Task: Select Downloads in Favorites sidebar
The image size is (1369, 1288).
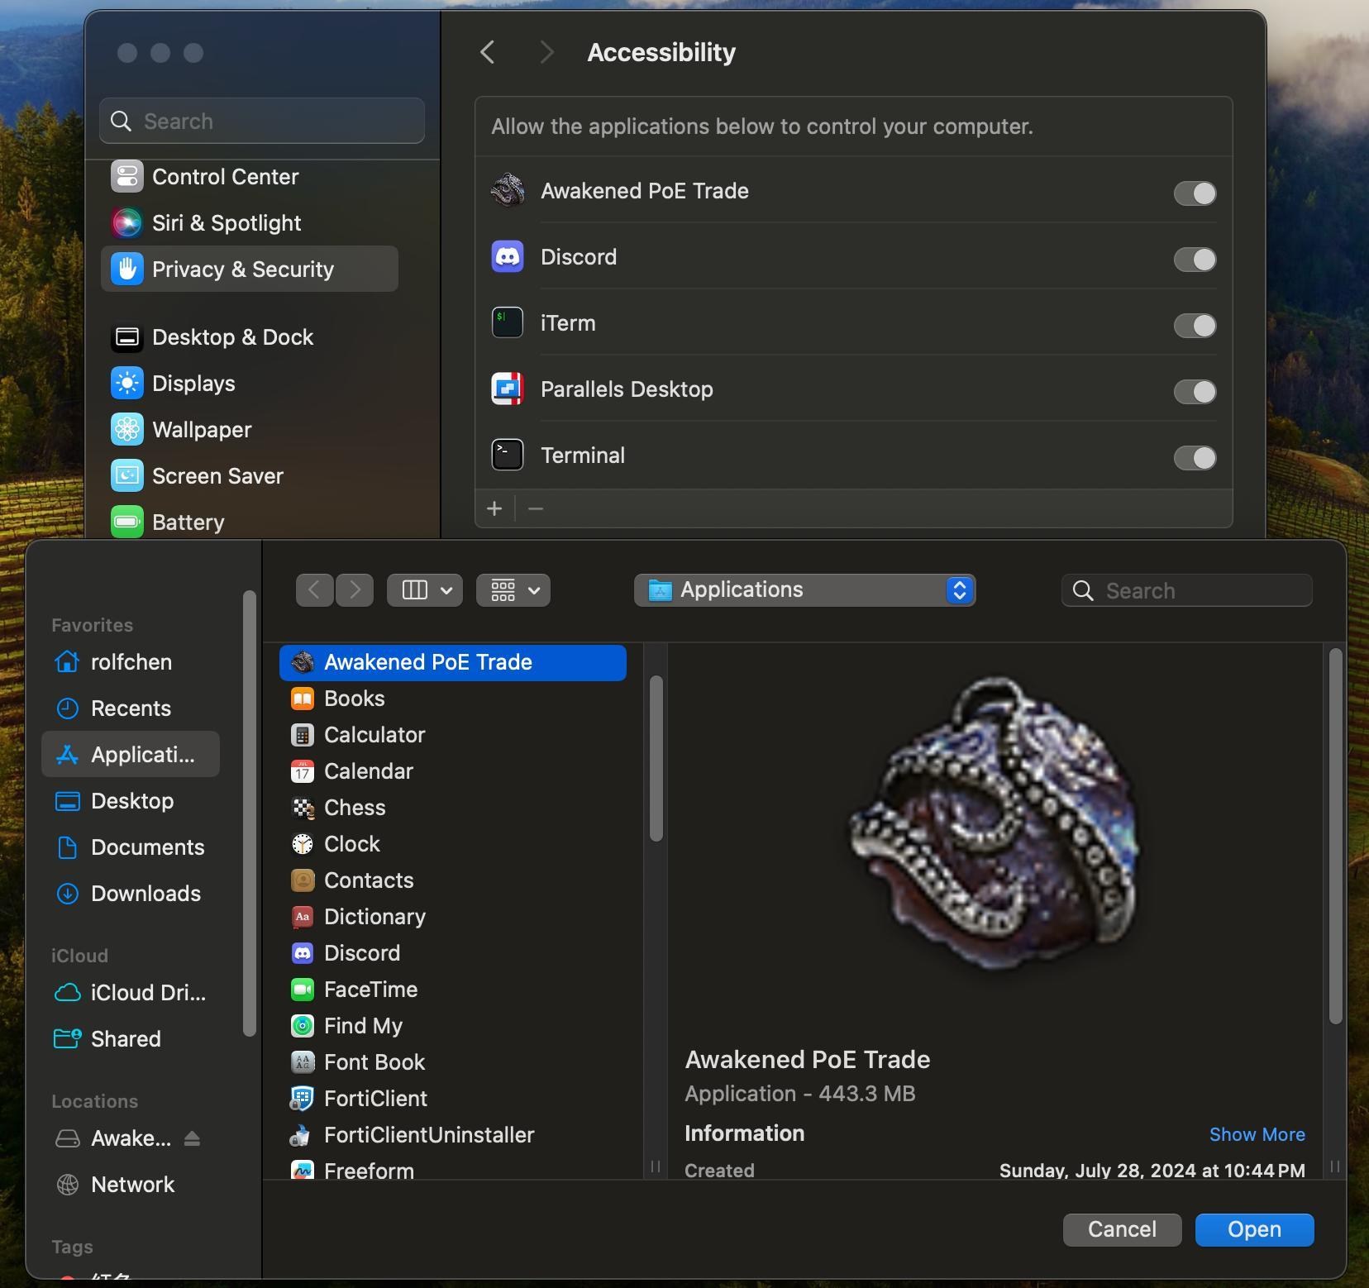Action: [145, 894]
